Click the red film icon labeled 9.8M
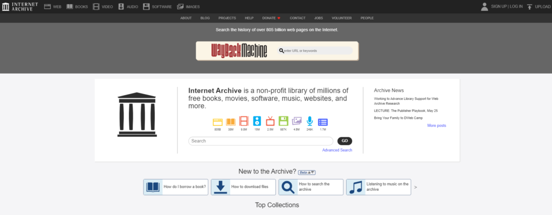 [244, 121]
